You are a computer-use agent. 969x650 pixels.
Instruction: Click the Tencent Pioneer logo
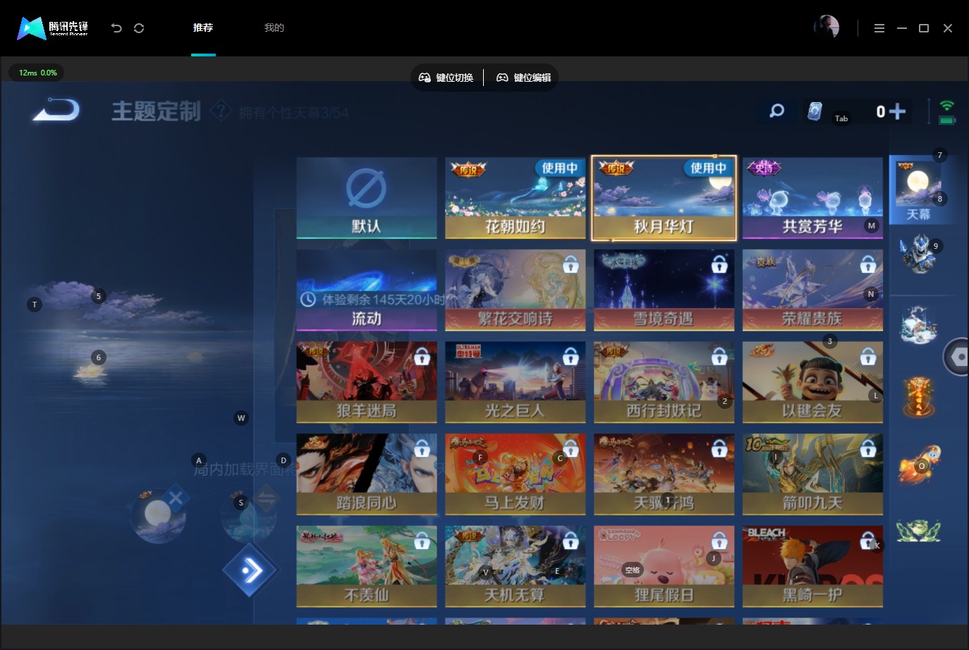coord(53,28)
